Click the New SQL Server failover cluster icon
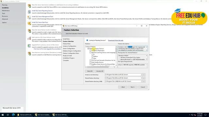 (x=29, y=31)
